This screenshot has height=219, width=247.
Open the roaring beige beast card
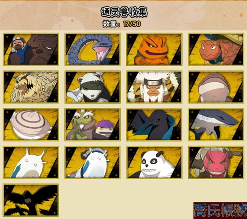[x=31, y=87]
